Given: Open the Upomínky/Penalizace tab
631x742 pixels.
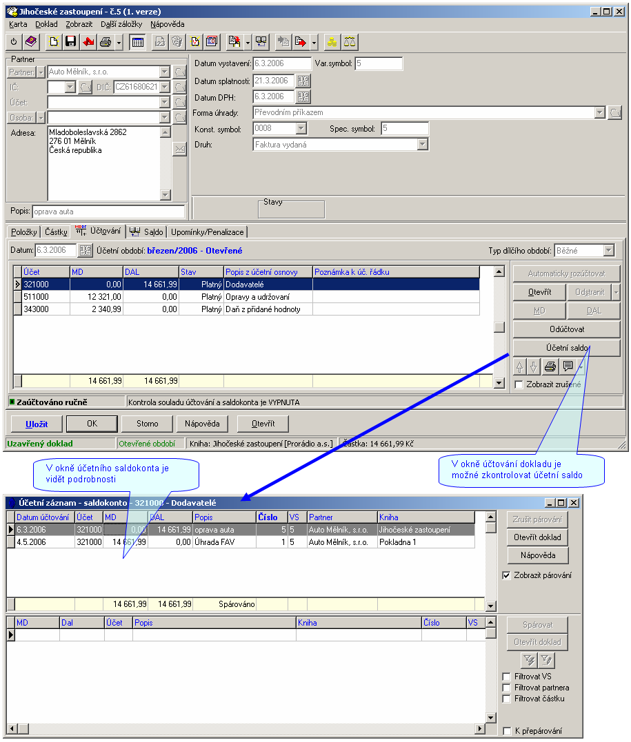Looking at the screenshot, I should click(207, 232).
